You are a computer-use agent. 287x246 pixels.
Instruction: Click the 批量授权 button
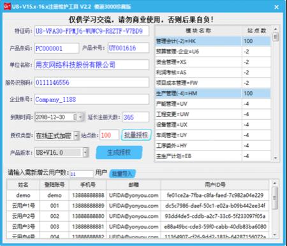click(136, 135)
